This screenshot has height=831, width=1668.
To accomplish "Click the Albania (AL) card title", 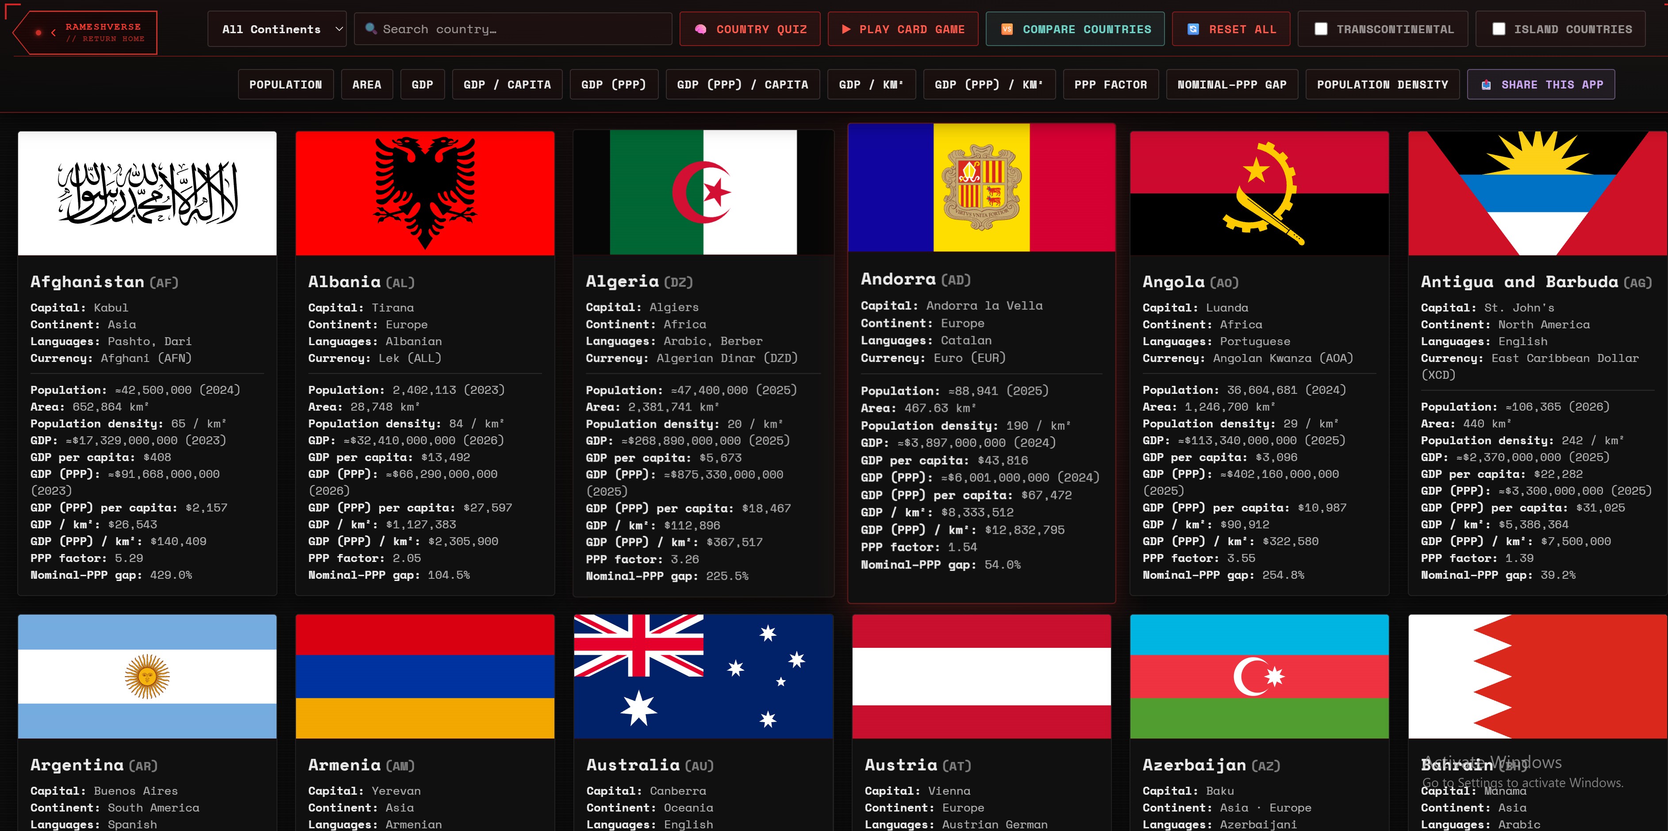I will click(361, 282).
